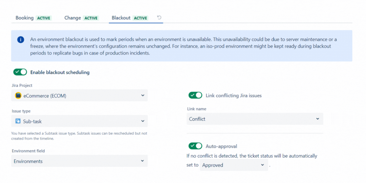The image size is (366, 183).
Task: Click the info icon in the blue banner
Action: coord(20,39)
